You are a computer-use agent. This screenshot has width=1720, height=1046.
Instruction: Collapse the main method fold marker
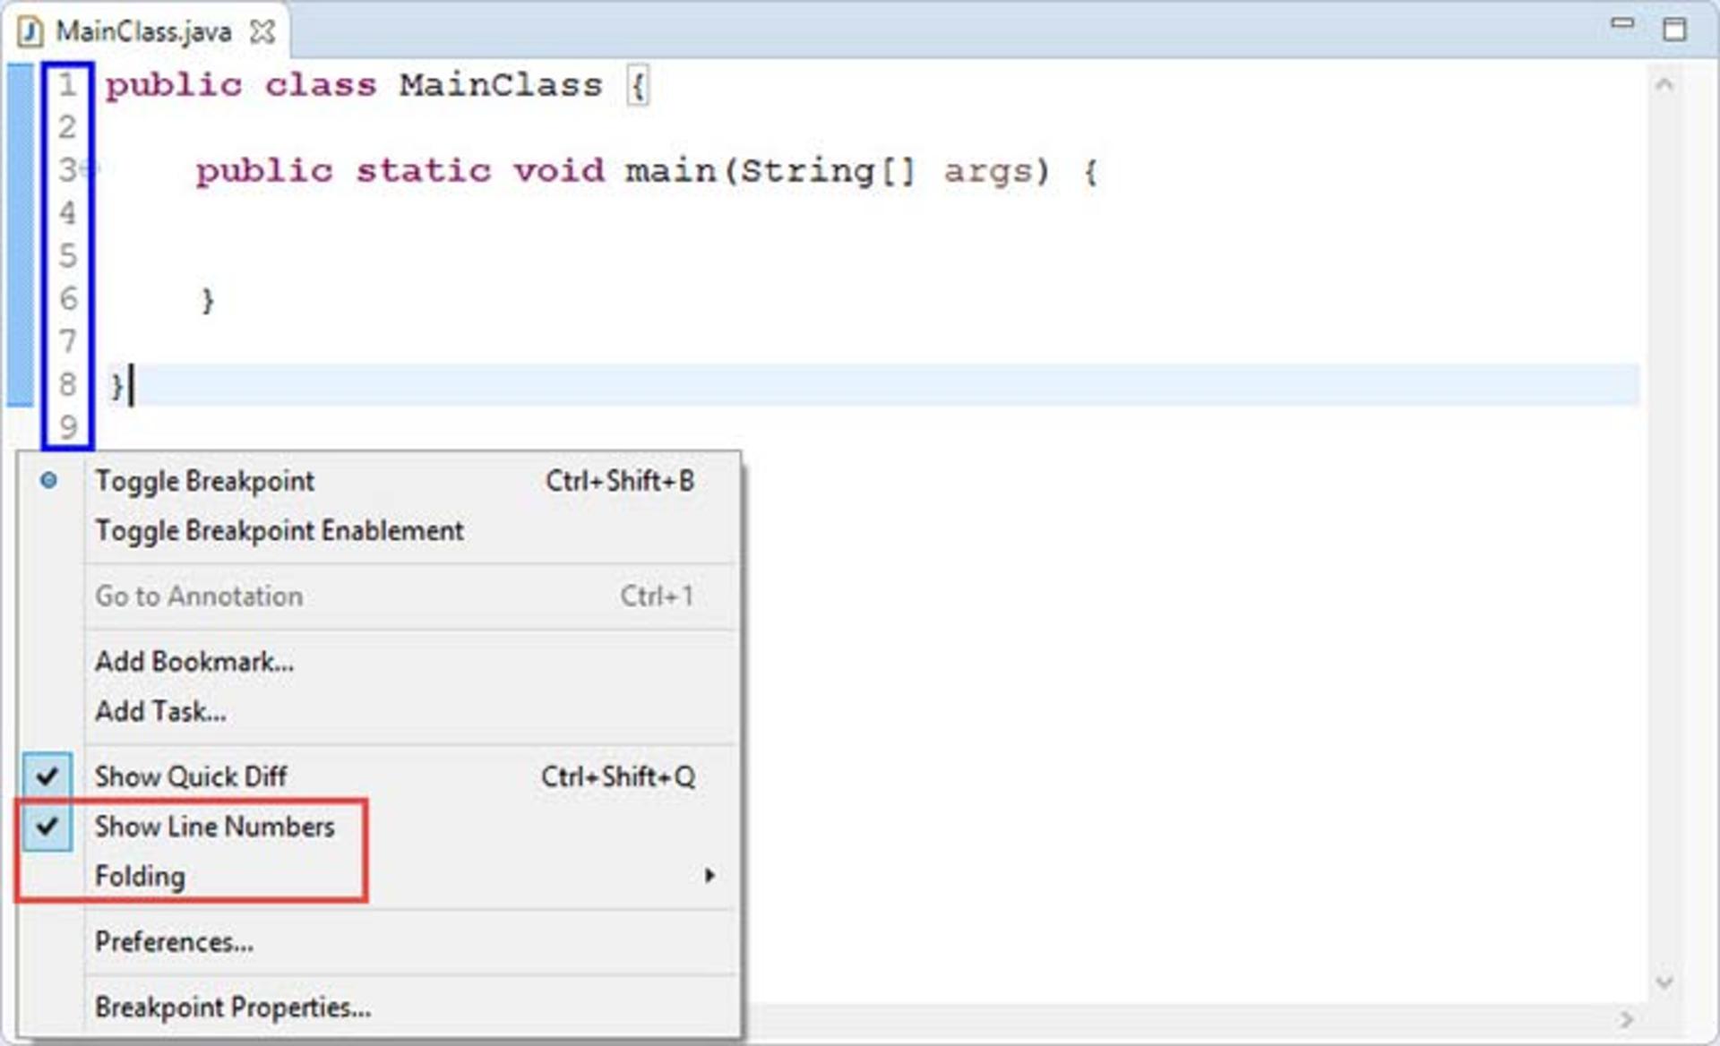[91, 167]
